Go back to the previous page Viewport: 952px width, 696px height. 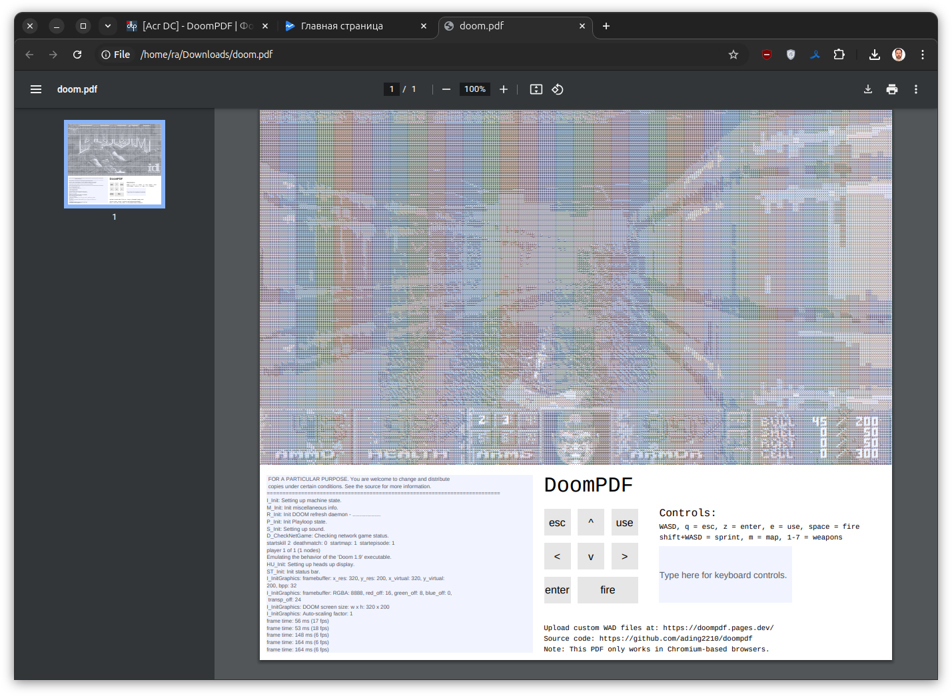point(29,55)
